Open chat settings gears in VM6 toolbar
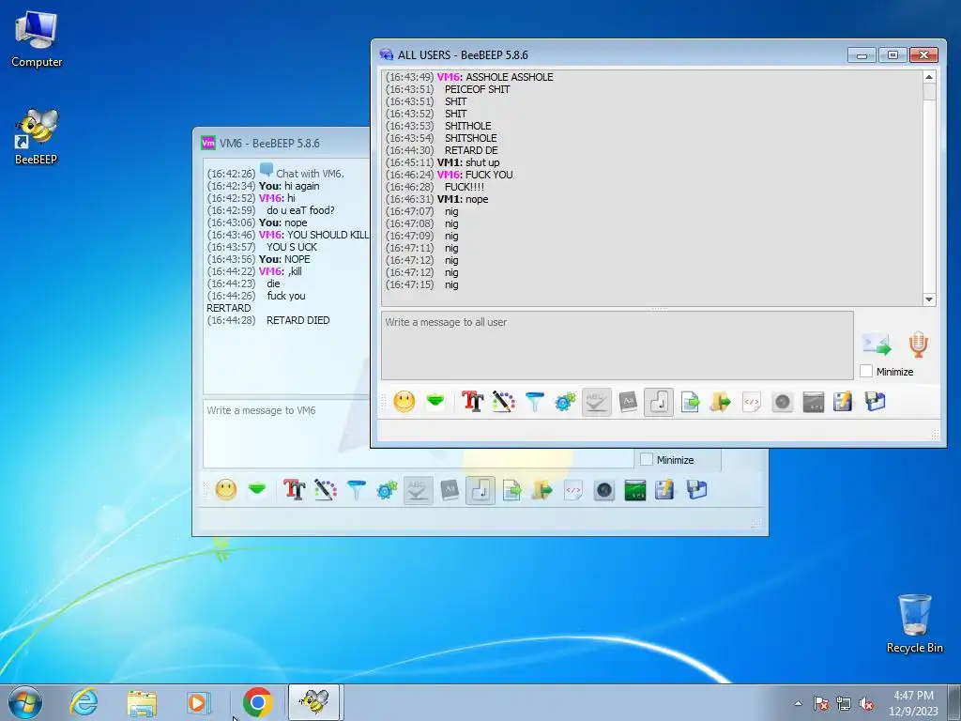 387,490
